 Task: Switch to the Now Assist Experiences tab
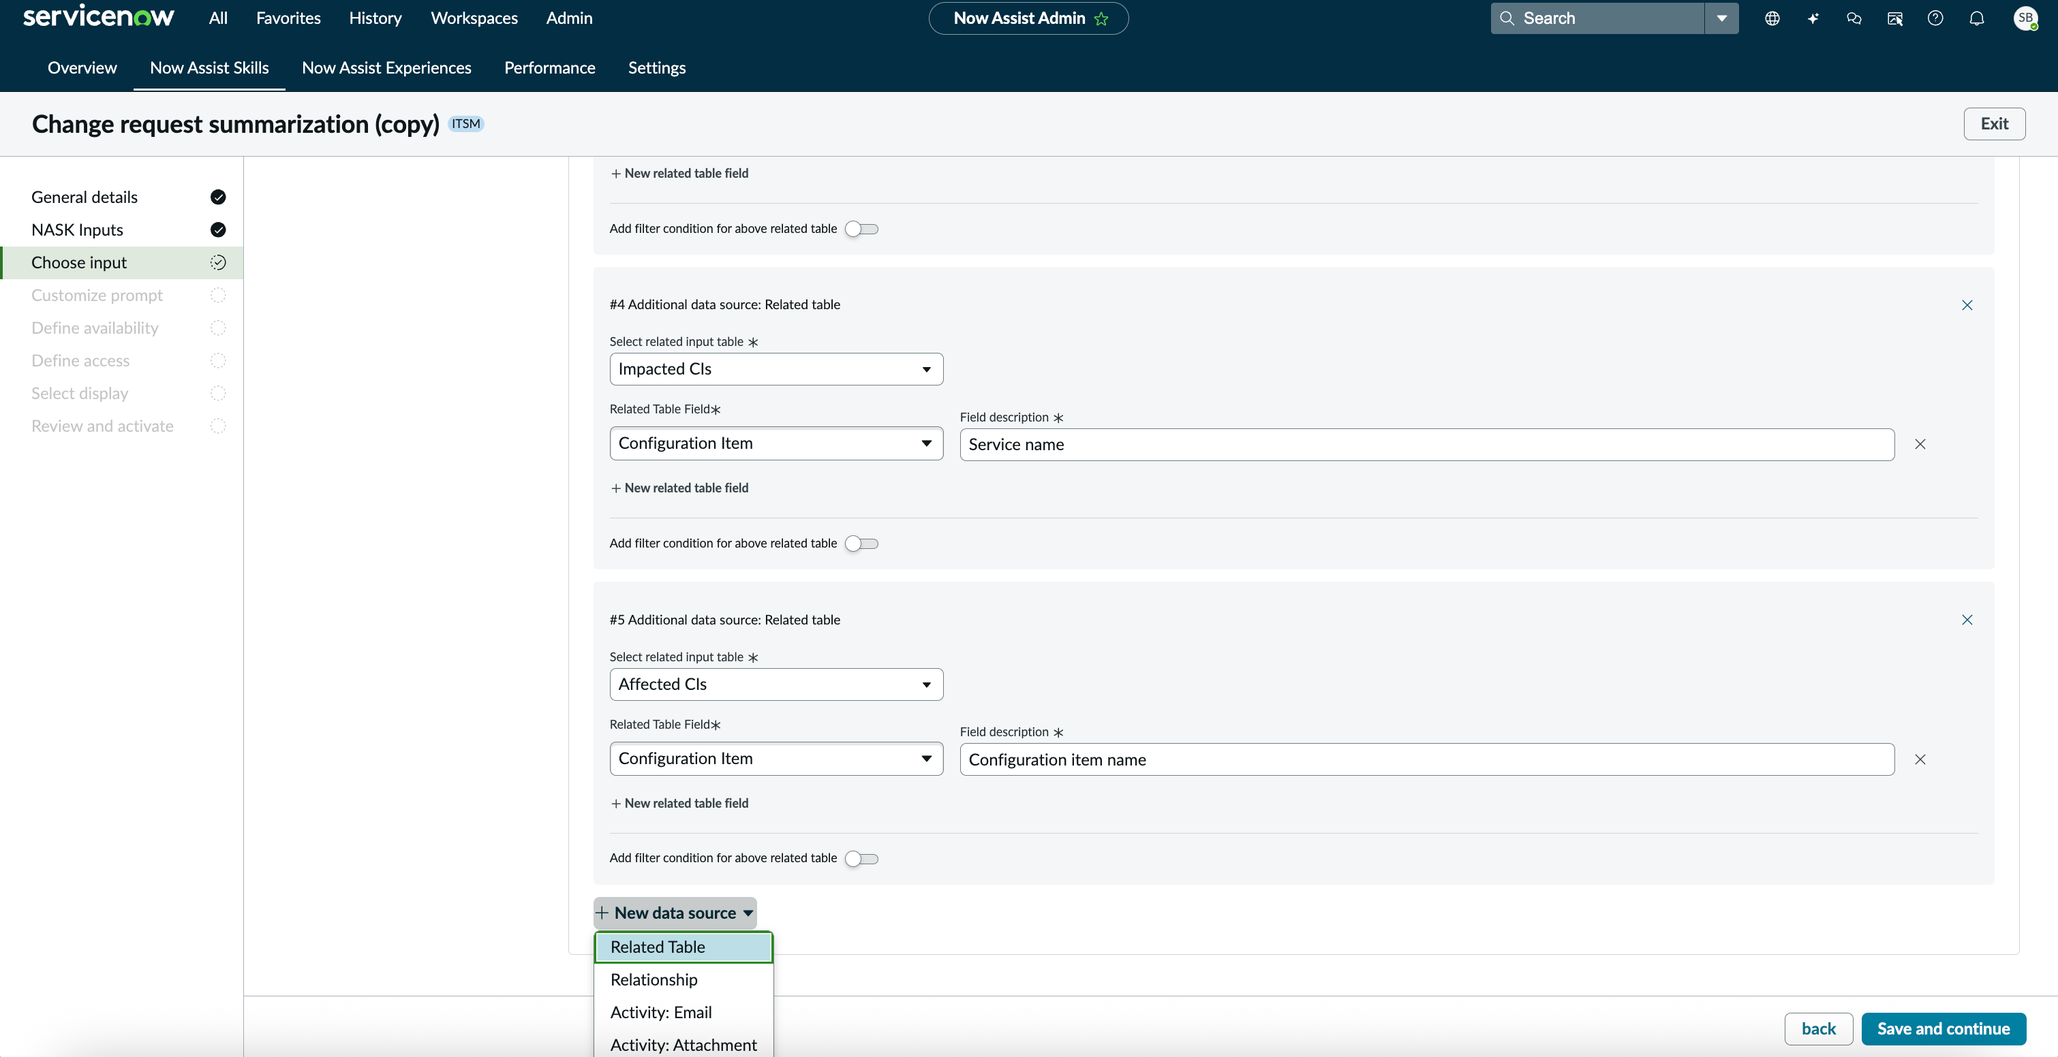(386, 68)
